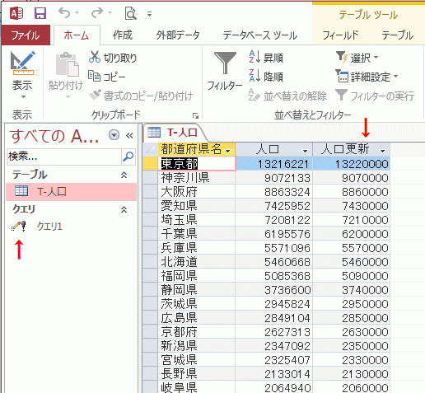The image size is (425, 393).
Task: Open the 外部データ tab
Action: [x=178, y=35]
